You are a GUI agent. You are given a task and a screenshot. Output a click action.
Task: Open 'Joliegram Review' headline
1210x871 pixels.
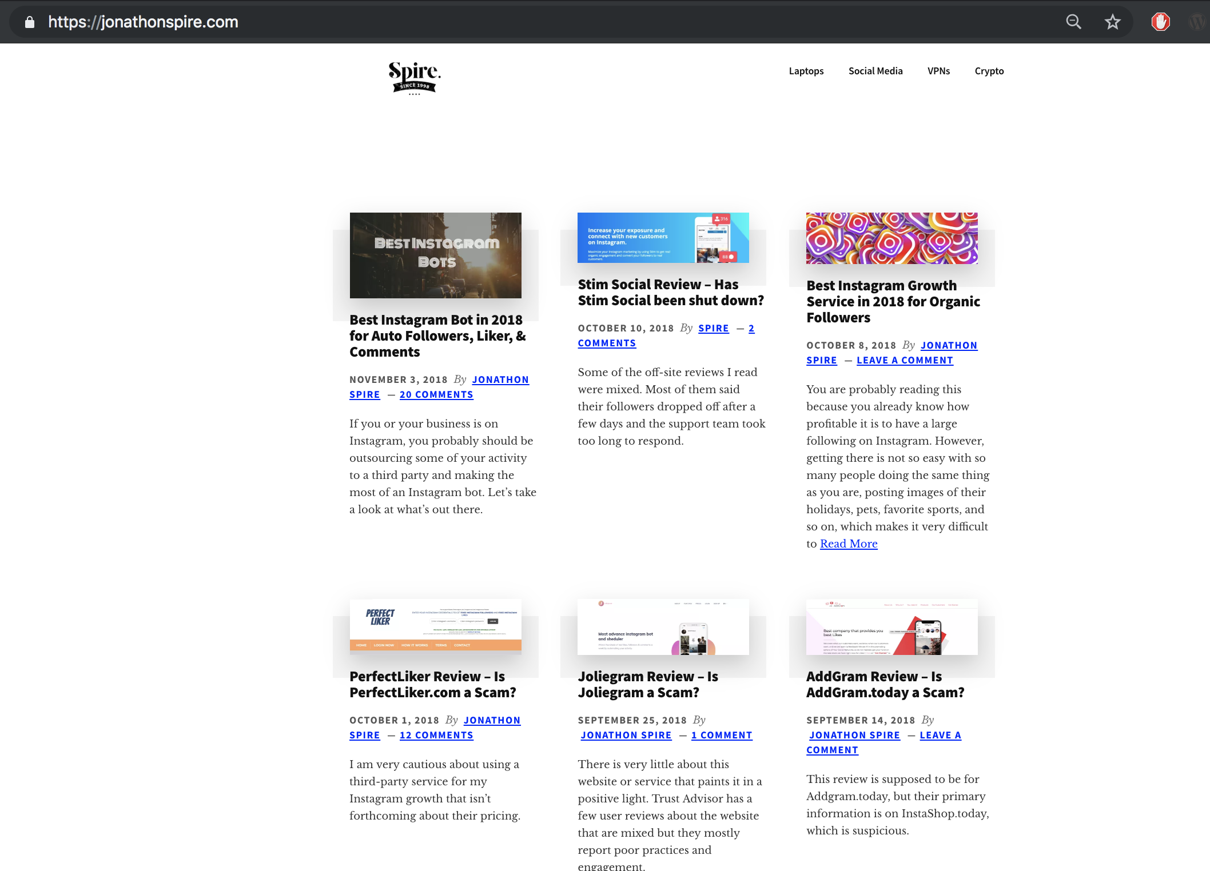648,685
